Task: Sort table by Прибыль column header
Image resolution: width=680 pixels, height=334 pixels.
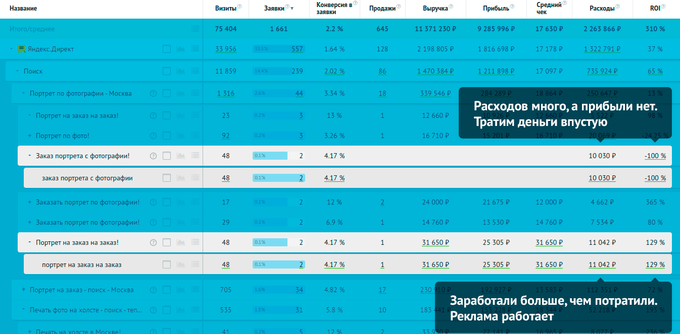Action: pos(496,9)
